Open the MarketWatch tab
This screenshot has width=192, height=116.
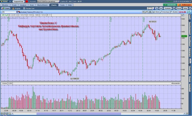tap(42, 5)
